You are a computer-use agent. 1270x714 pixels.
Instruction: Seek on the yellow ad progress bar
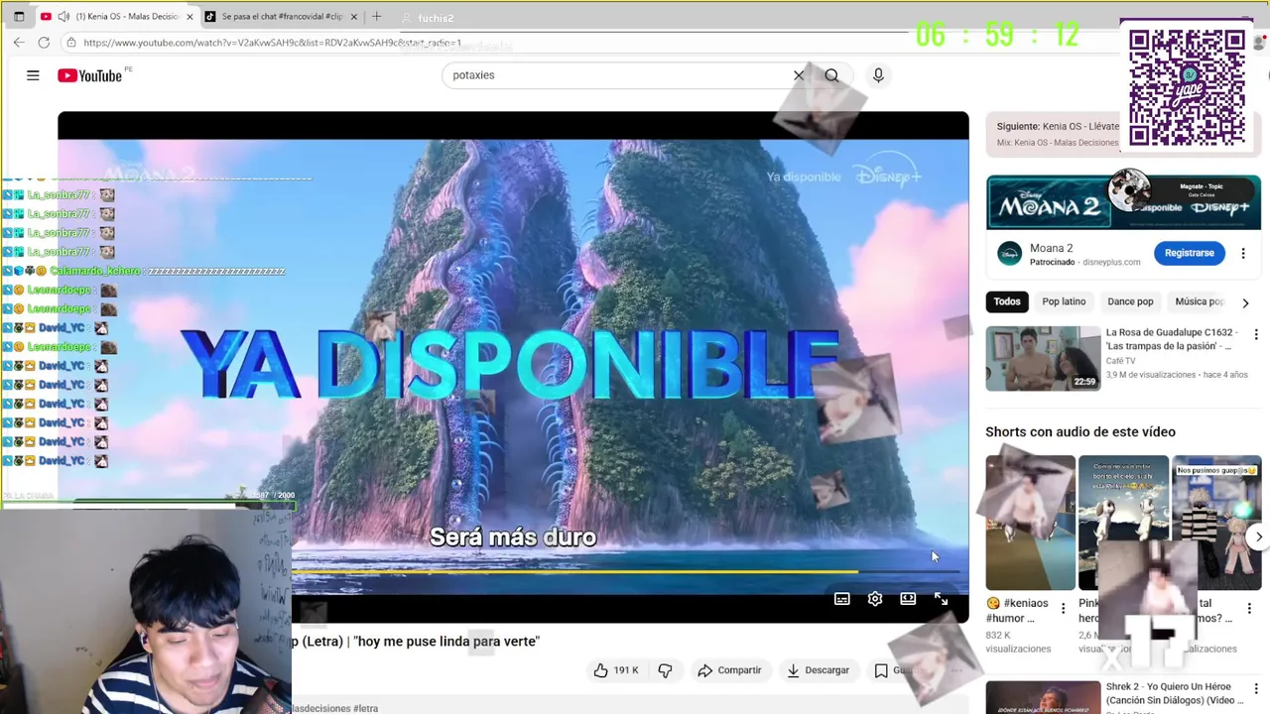point(625,571)
